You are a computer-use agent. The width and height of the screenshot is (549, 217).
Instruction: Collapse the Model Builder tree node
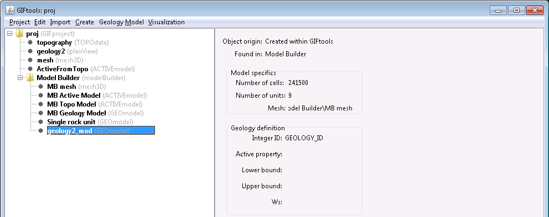coord(20,77)
